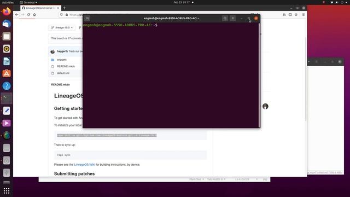
Task: Click the selected file size status in Files
Action: (325, 172)
